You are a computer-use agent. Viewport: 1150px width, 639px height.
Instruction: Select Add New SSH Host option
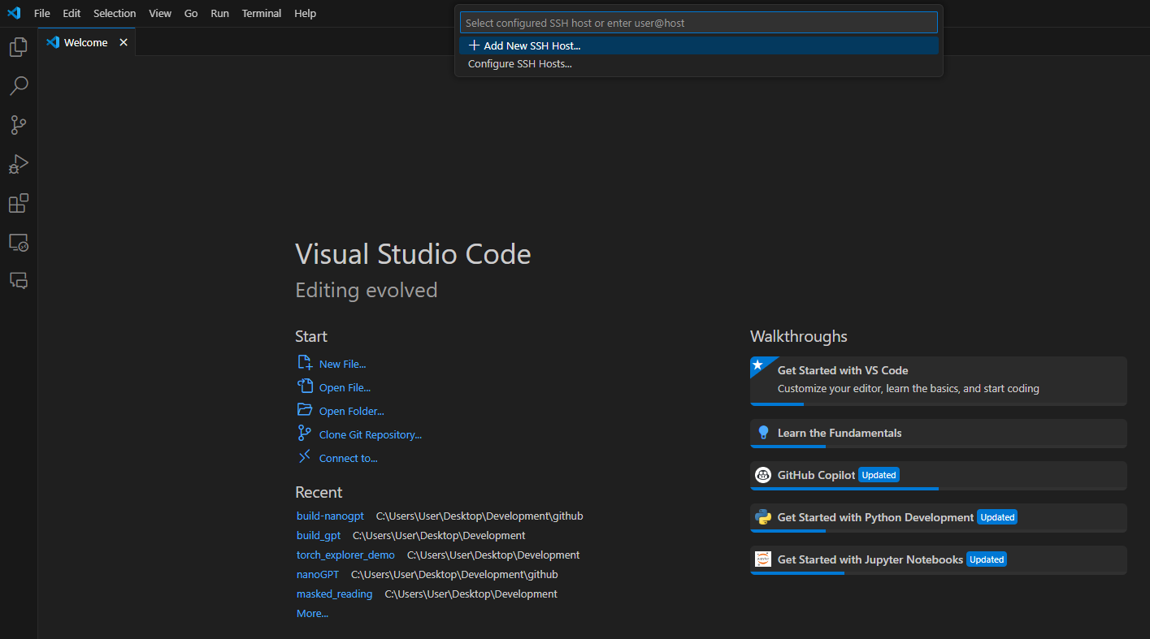coord(532,46)
